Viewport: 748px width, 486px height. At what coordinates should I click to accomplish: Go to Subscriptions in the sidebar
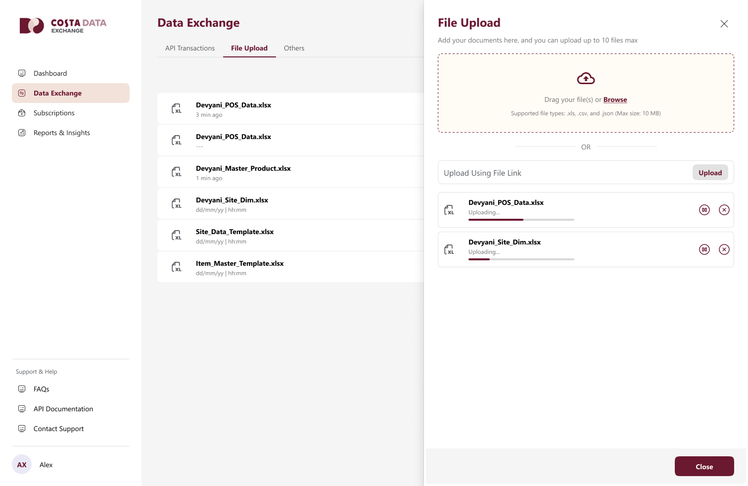[x=71, y=113]
